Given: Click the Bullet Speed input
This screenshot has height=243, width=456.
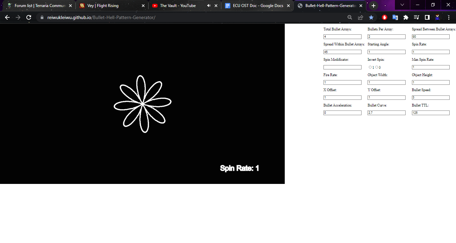Looking at the screenshot, I should [x=431, y=97].
